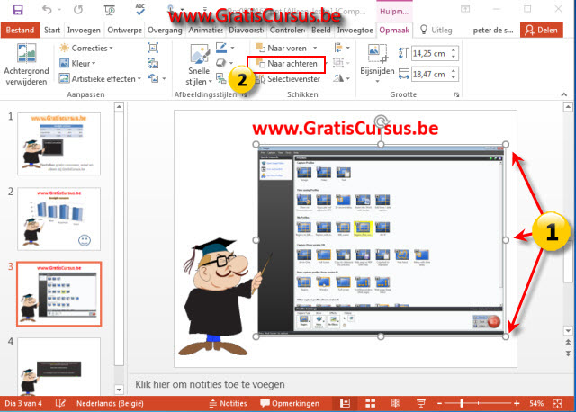
Task: Click the compress pictures icon
Action: coord(153,48)
